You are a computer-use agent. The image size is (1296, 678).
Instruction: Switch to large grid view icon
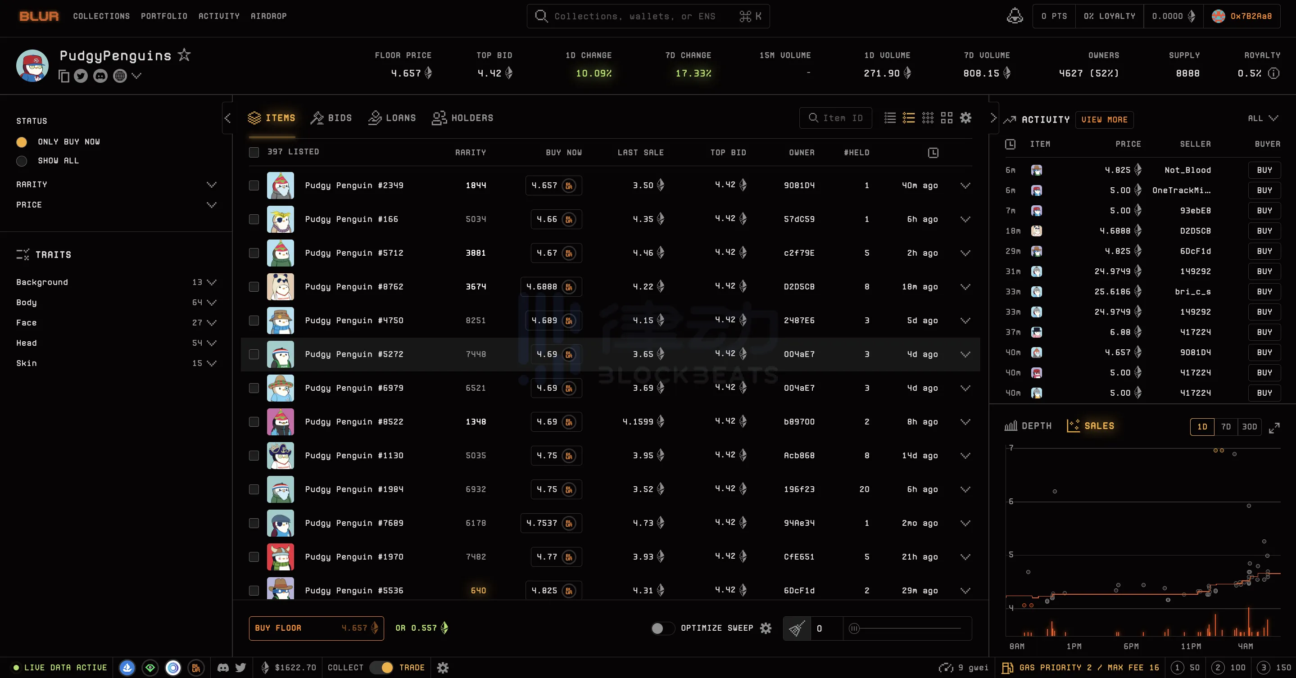click(x=947, y=118)
